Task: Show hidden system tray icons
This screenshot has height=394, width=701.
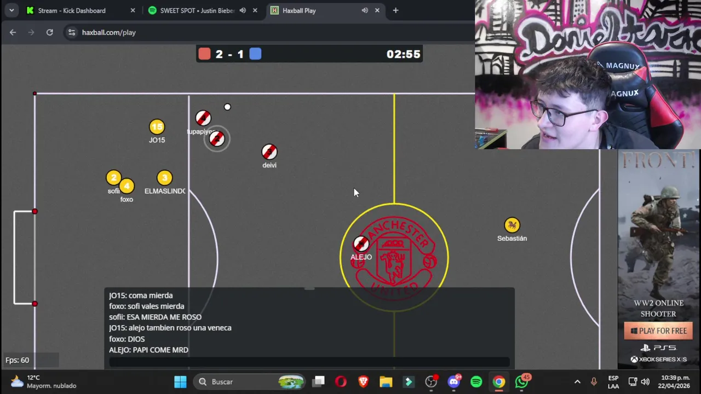Action: pos(577,381)
